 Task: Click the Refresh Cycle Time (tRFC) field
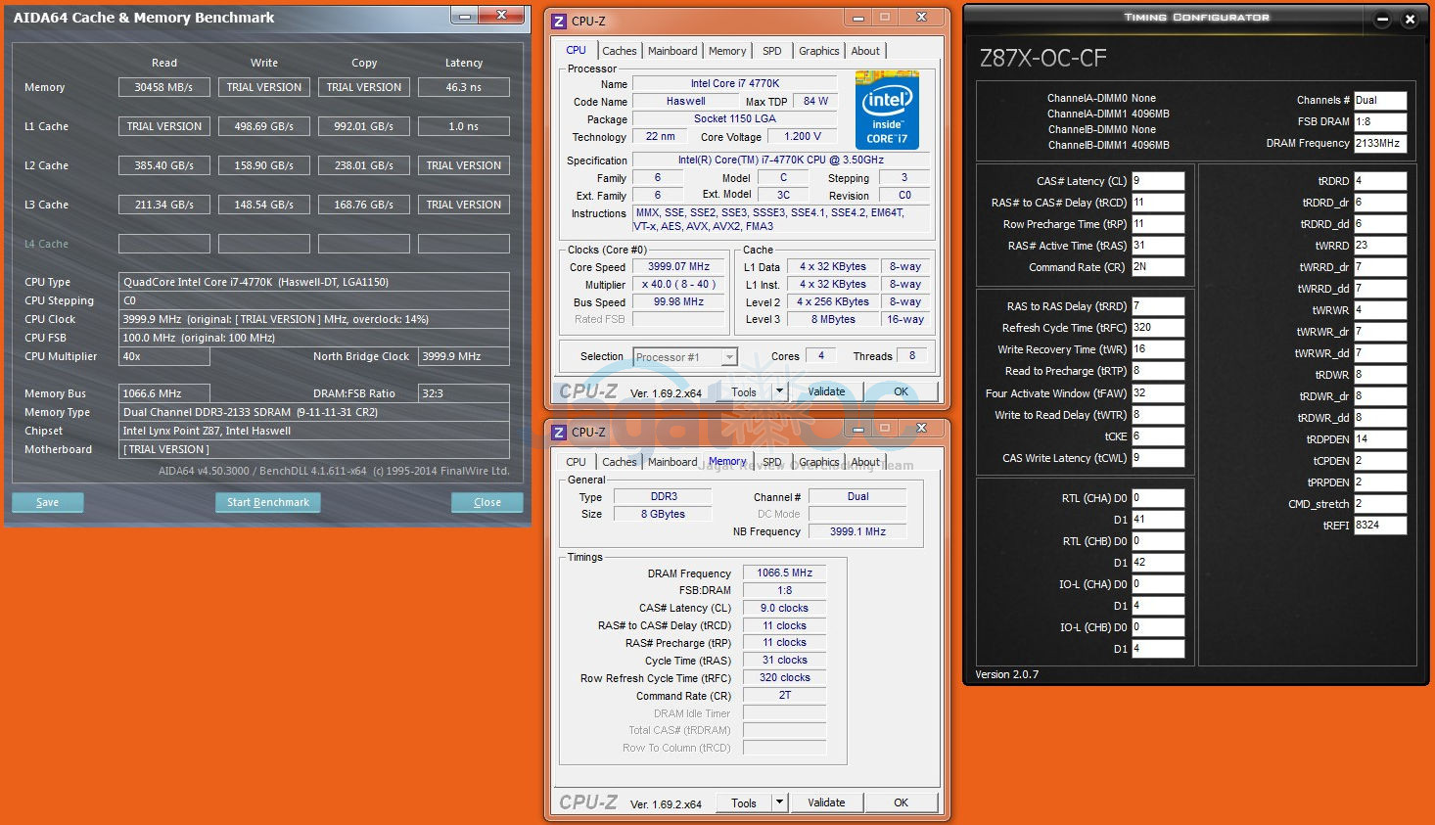tap(1158, 328)
